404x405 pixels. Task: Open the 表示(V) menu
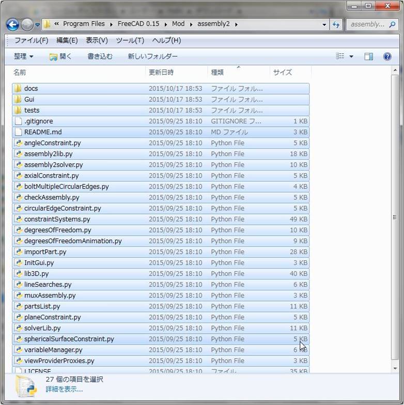tap(97, 40)
